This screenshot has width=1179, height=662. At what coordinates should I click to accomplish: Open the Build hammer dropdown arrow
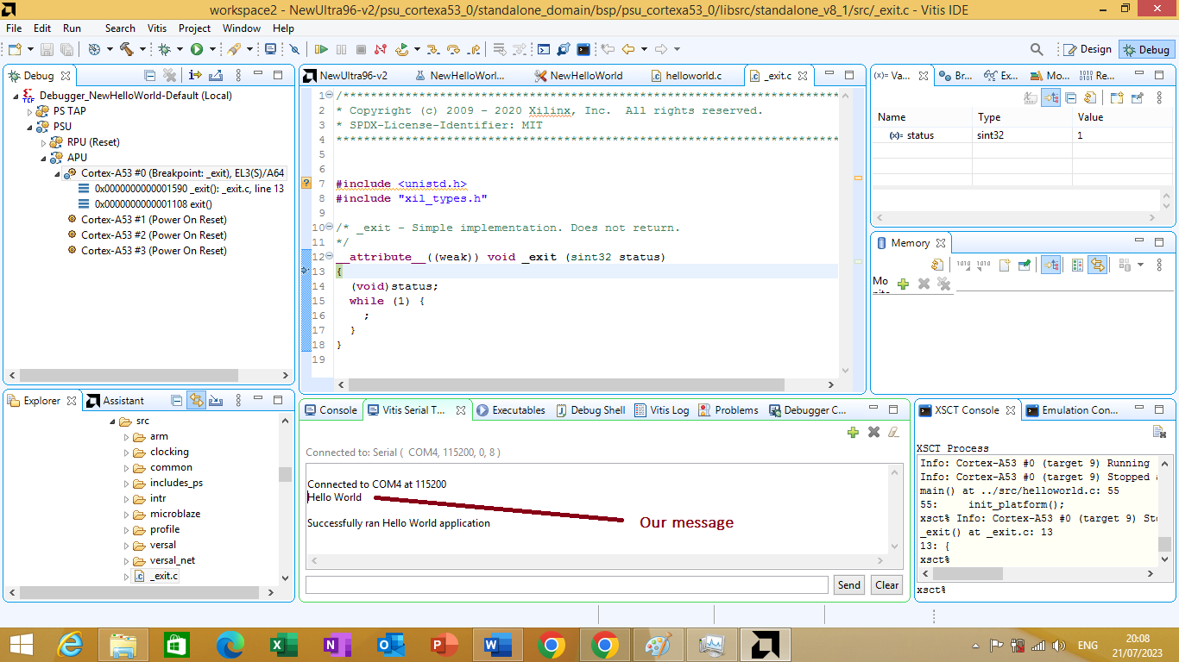click(142, 49)
